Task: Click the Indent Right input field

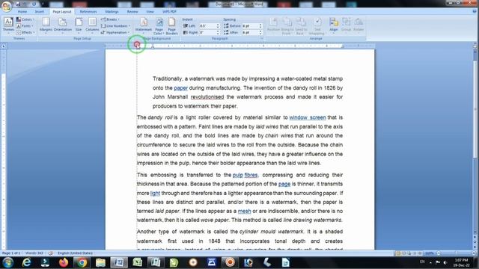Action: 207,32
